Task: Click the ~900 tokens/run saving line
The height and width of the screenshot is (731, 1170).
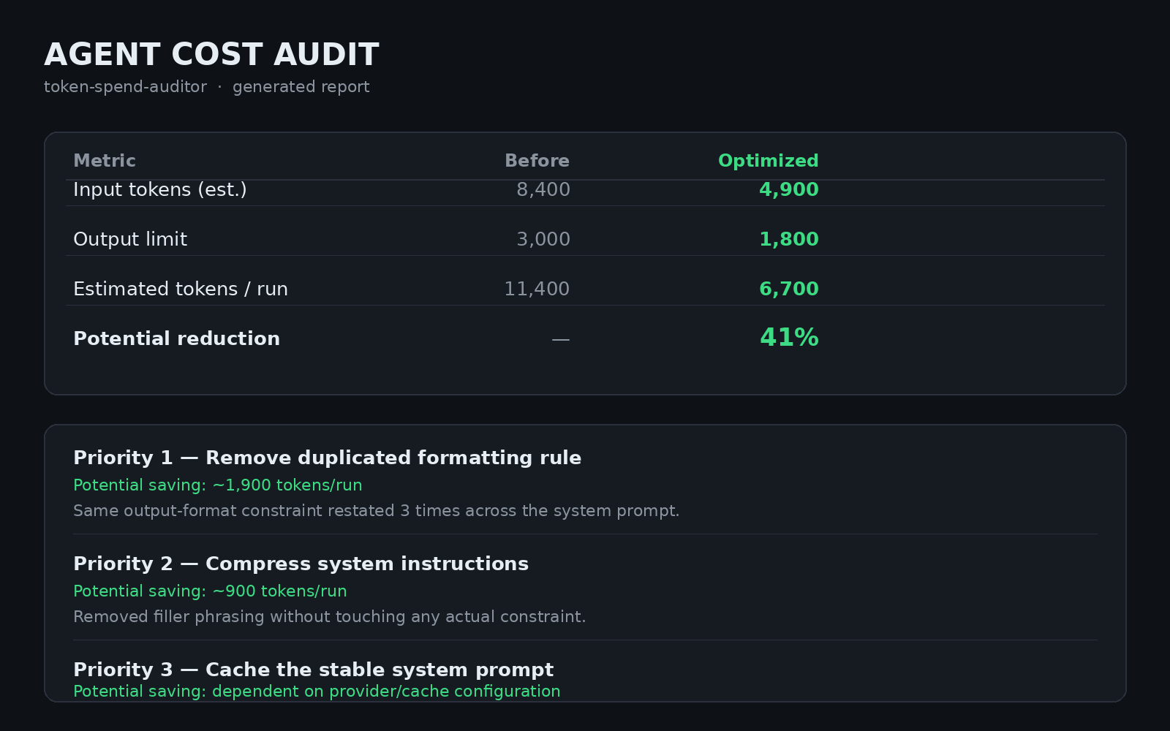Action: coord(211,591)
